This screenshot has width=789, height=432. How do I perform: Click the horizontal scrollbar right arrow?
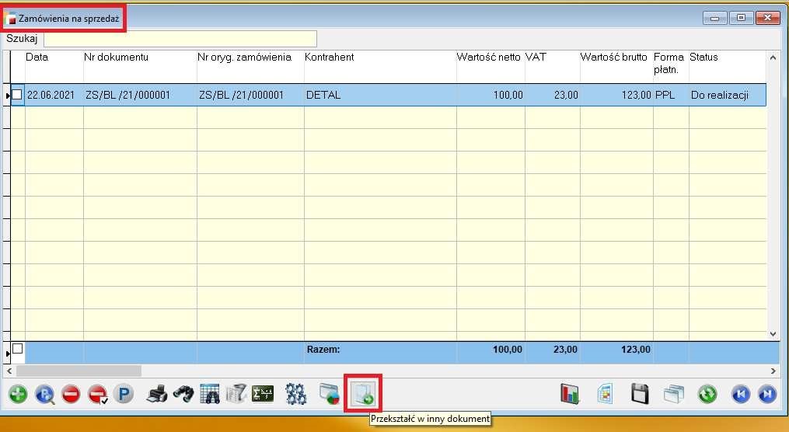(773, 371)
